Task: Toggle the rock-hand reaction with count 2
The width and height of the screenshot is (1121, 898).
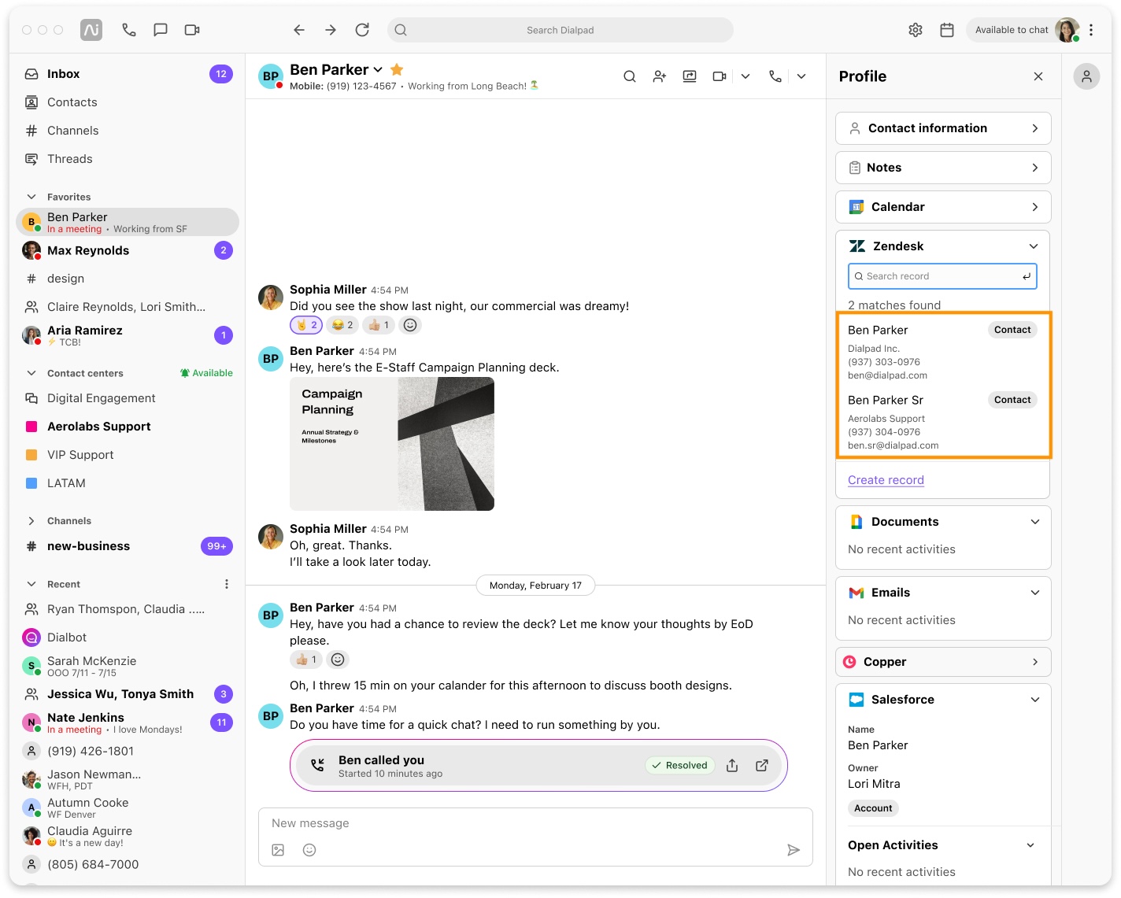Action: click(306, 325)
